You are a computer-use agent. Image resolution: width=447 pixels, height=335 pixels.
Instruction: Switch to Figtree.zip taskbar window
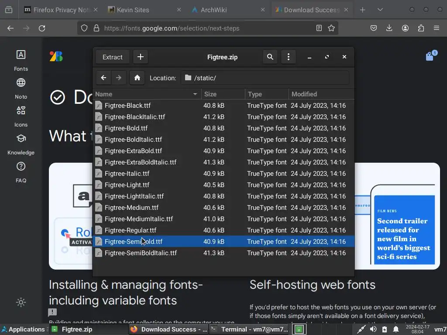(x=88, y=329)
